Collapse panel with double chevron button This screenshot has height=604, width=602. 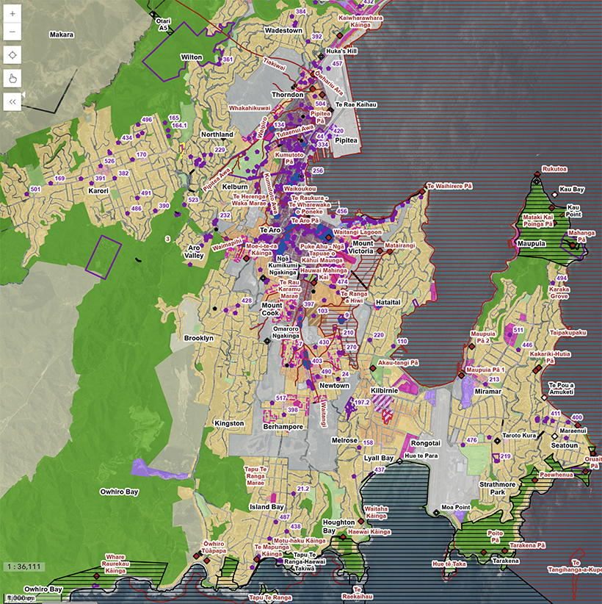(12, 101)
